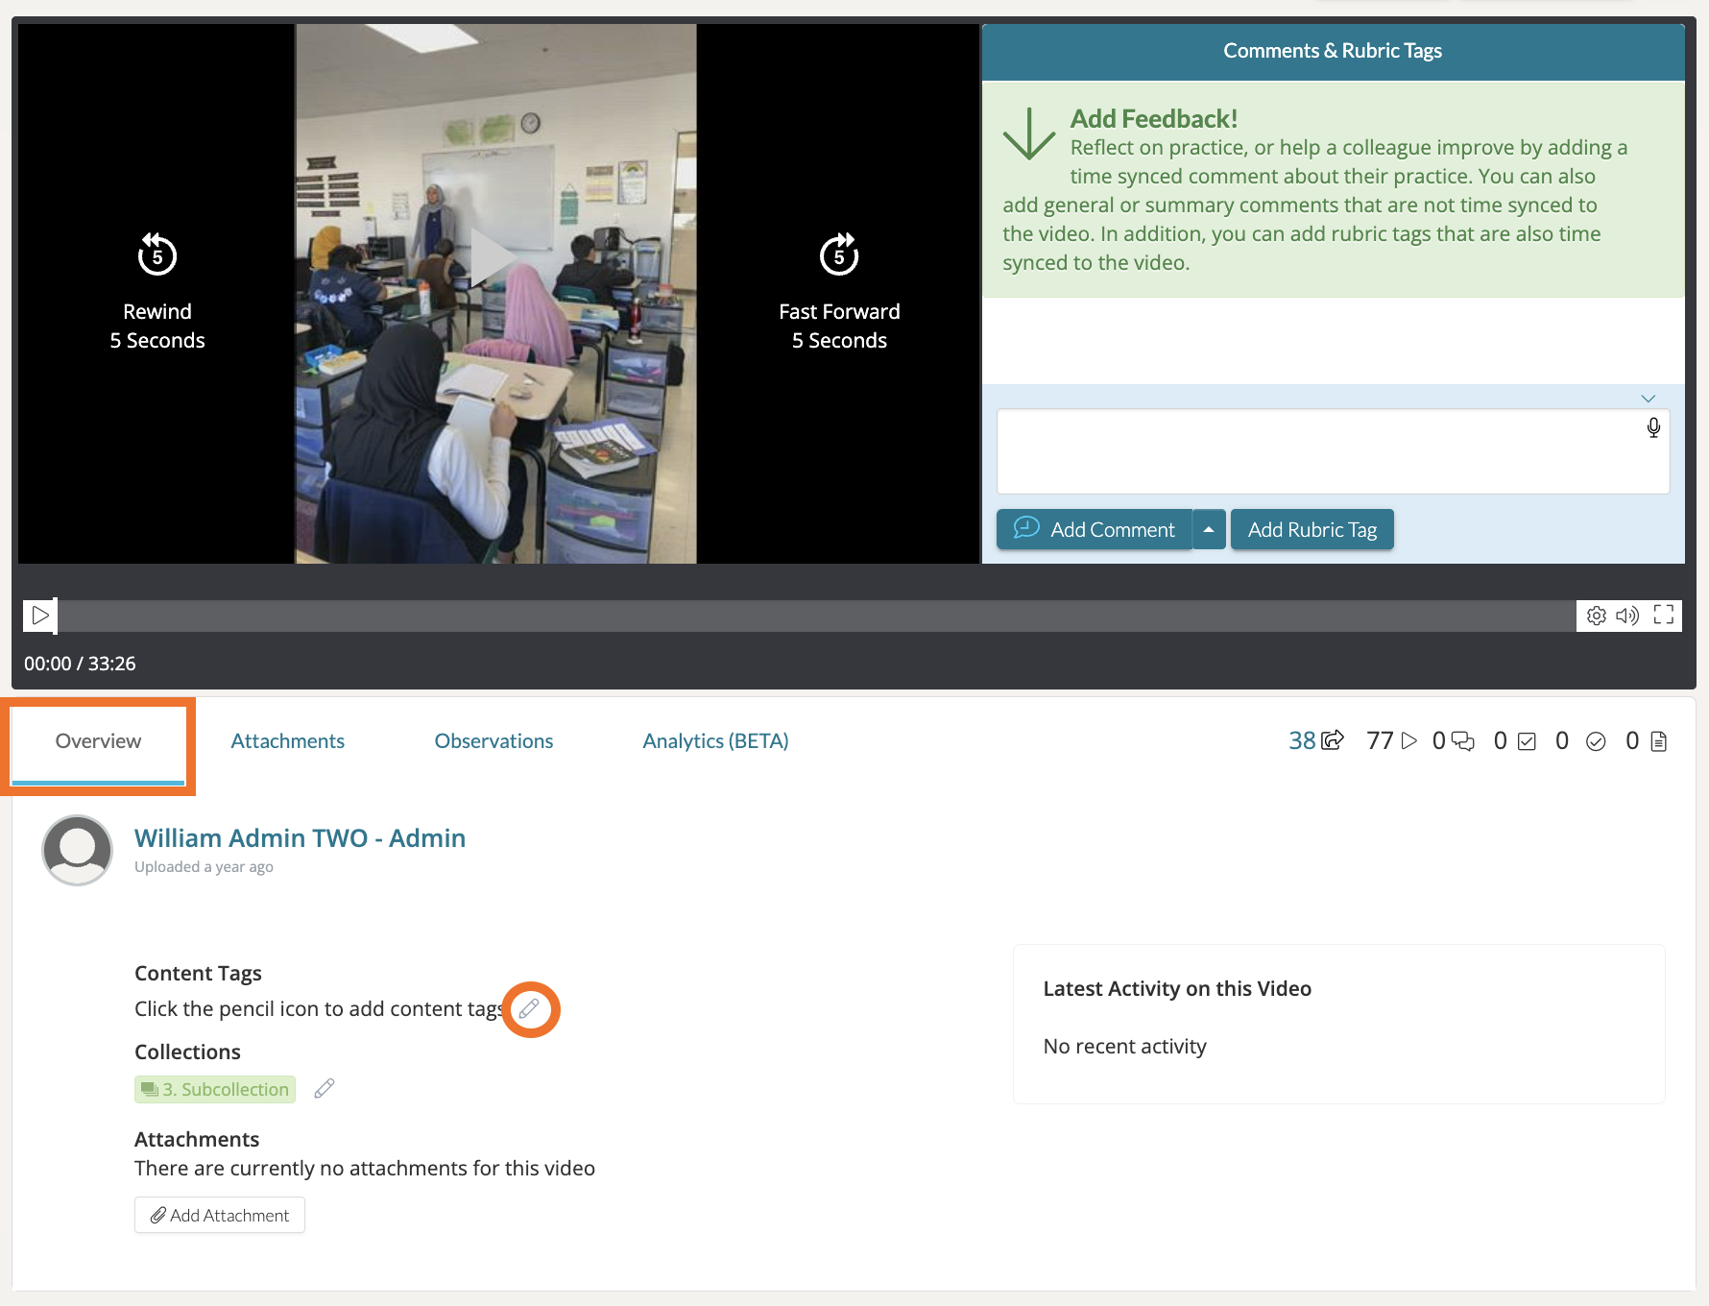Edit collections with the pencil icon
1709x1306 pixels.
(325, 1088)
